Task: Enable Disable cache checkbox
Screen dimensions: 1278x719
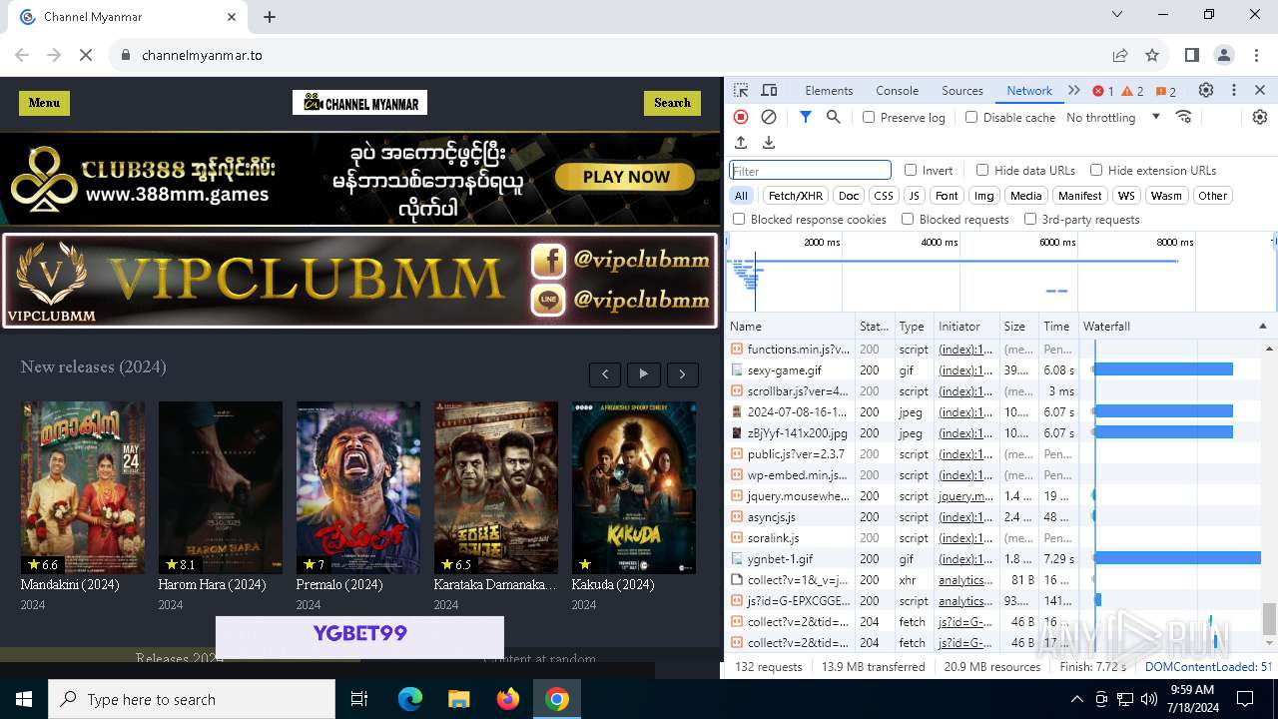Action: coord(971,117)
